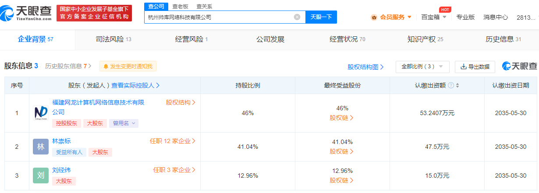Expand the 曾用名 tag dropdown

[124, 123]
